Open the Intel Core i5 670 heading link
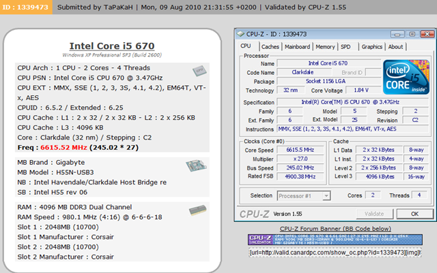 (112, 46)
